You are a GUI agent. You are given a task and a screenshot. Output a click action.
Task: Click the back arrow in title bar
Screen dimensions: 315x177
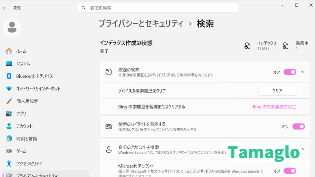(x=5, y=8)
